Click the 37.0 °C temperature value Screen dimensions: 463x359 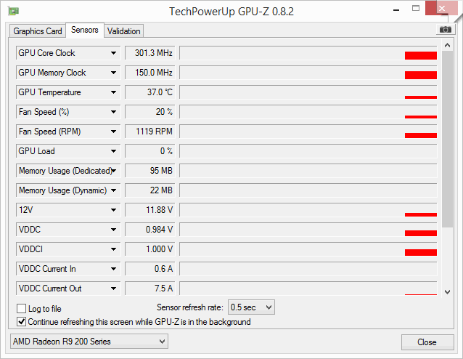click(x=150, y=92)
